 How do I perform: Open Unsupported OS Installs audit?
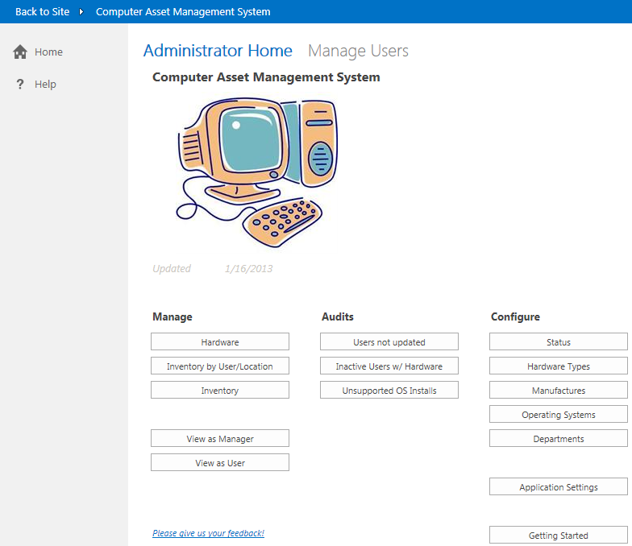389,391
